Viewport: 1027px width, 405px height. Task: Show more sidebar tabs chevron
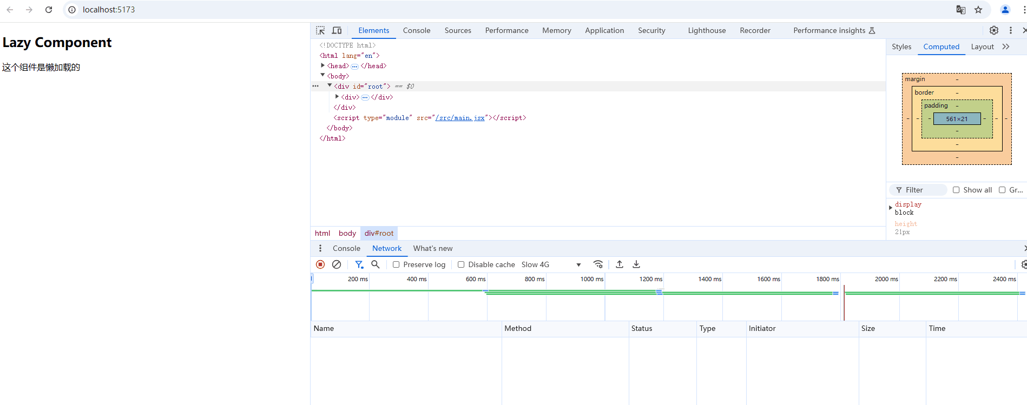point(1006,47)
